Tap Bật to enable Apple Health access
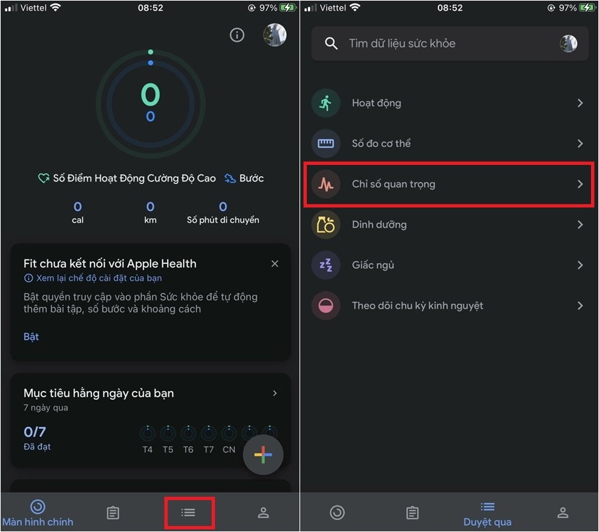Screen dimensions: 599x532 coord(31,336)
